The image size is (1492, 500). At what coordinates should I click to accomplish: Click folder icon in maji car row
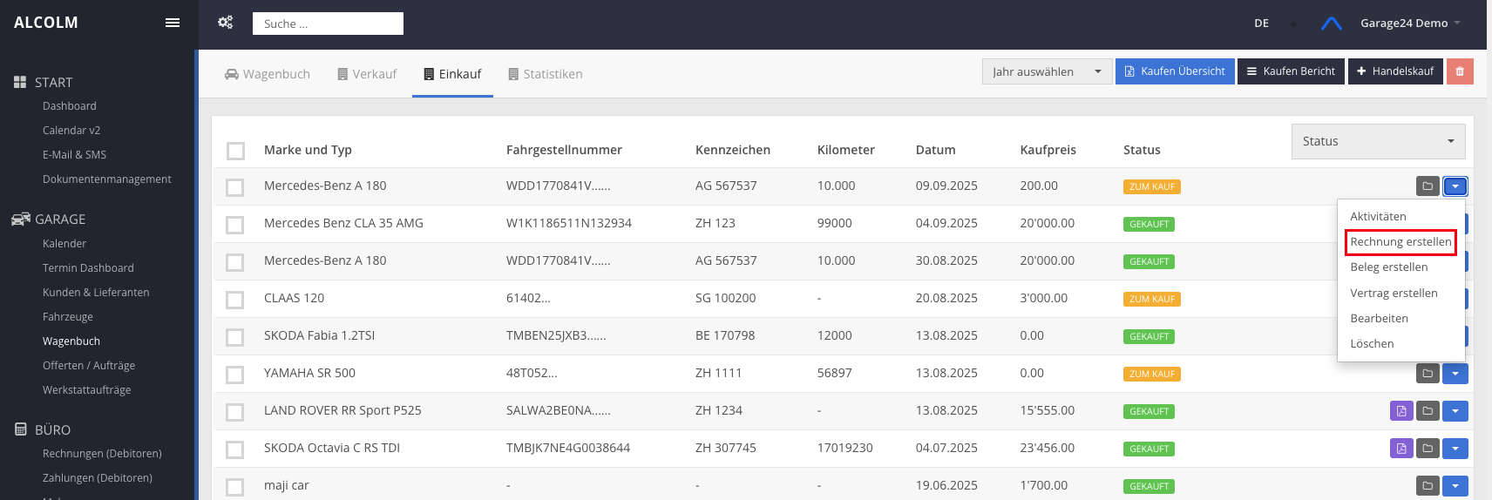(1428, 486)
